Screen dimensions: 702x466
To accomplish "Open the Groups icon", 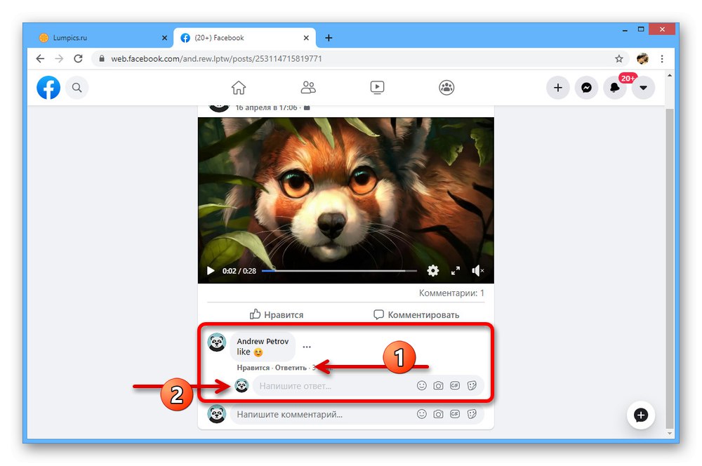I will (x=446, y=87).
